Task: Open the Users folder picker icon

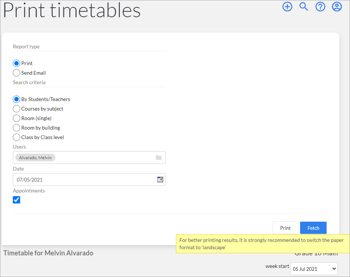Action: point(158,158)
